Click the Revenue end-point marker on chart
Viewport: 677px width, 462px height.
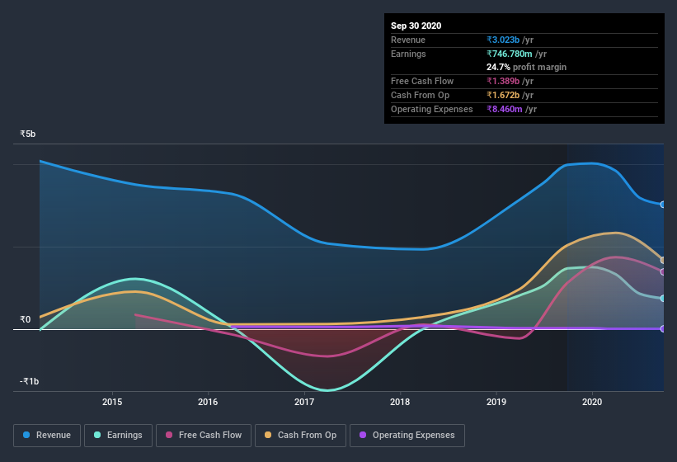tap(663, 205)
